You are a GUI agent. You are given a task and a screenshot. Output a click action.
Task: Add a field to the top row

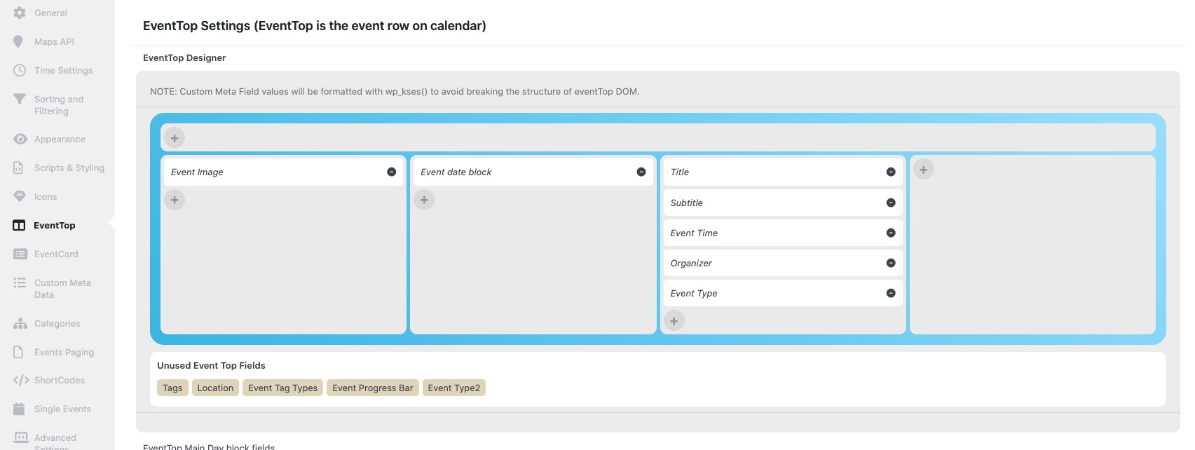175,138
